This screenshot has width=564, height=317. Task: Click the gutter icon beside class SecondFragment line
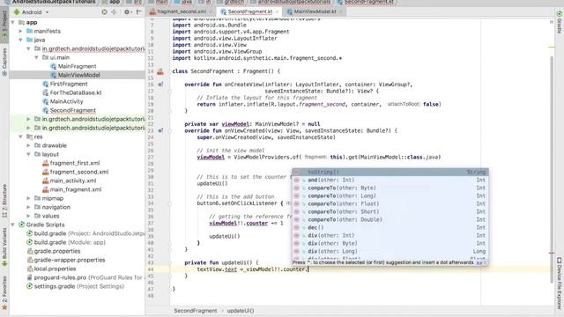160,71
